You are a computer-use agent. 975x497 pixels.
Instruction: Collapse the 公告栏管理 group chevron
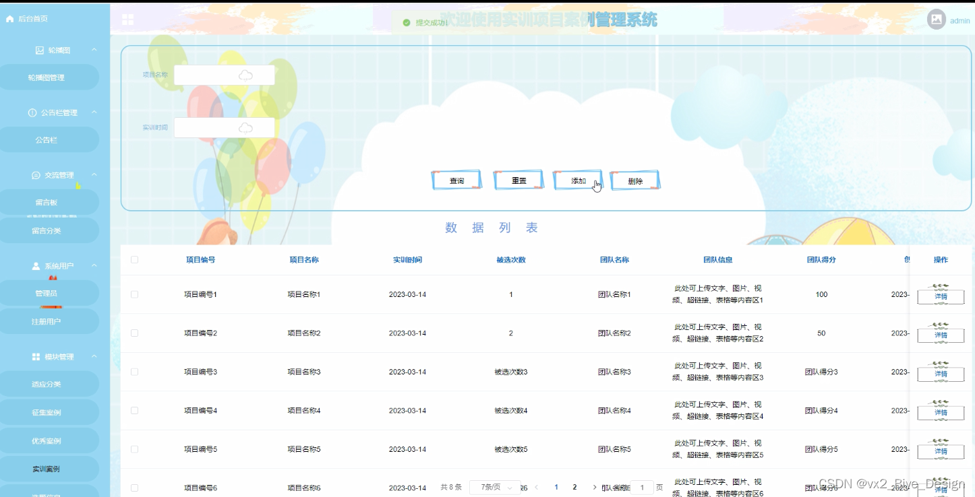coord(94,112)
